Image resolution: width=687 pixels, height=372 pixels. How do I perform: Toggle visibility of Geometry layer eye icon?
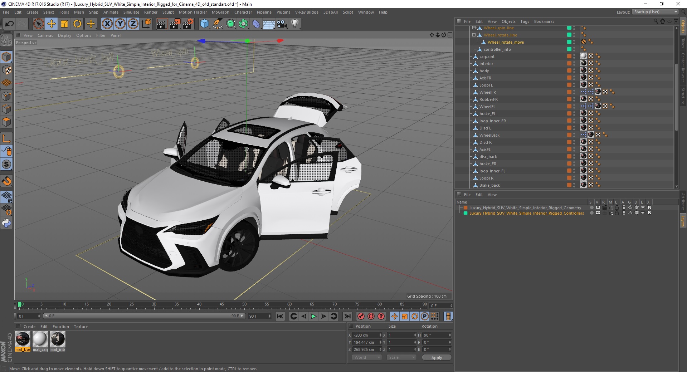coord(598,207)
